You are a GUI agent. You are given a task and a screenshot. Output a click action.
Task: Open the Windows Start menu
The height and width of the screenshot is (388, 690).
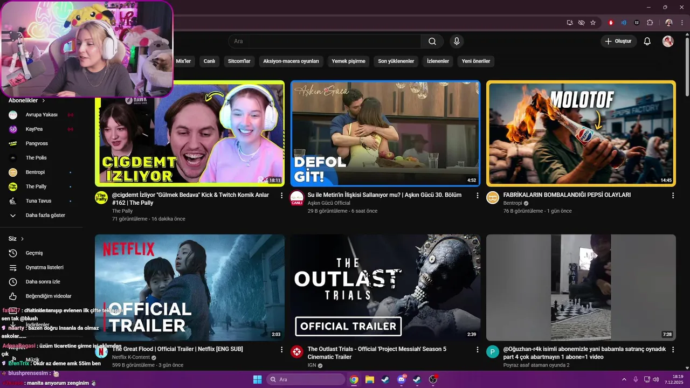[257, 379]
